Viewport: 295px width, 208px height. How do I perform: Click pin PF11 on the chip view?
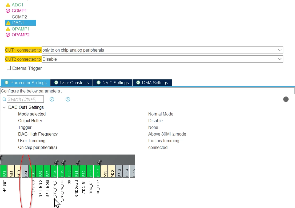tap(90, 171)
